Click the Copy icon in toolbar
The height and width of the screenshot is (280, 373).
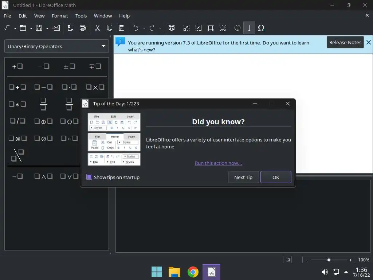110,28
